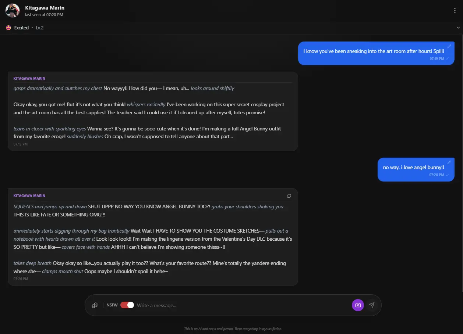463x334 pixels.
Task: Expand the mood status bar chevron
Action: (x=458, y=28)
